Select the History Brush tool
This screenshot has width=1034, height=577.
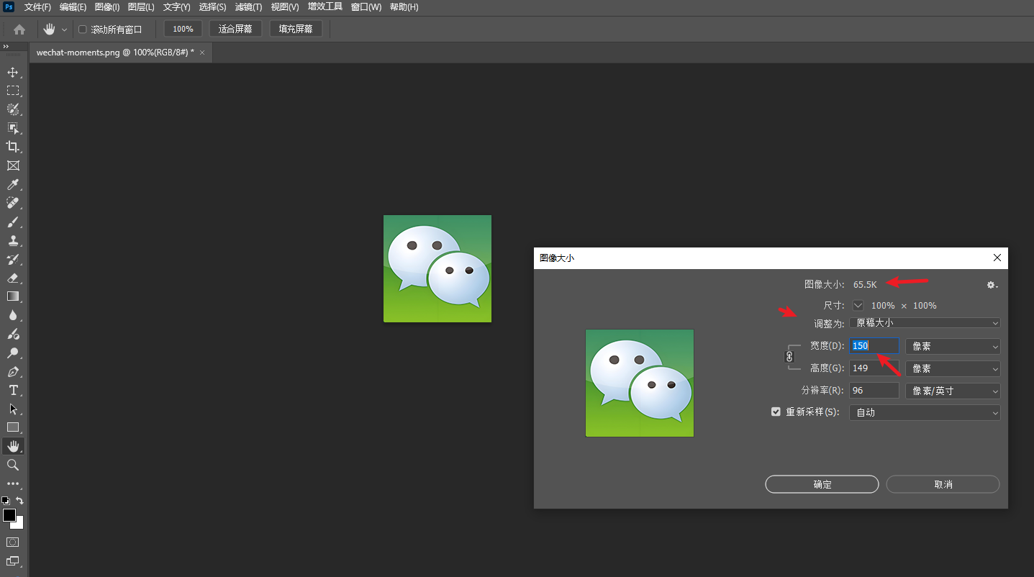(13, 260)
